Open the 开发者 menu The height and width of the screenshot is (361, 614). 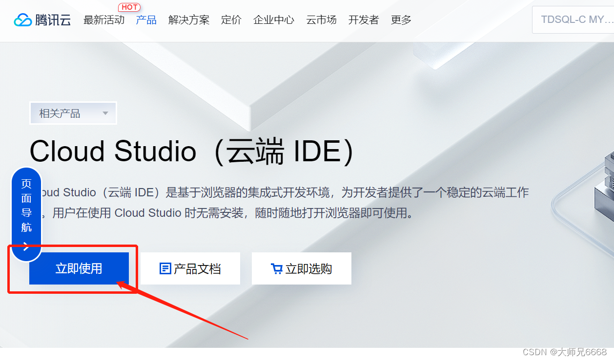(364, 20)
